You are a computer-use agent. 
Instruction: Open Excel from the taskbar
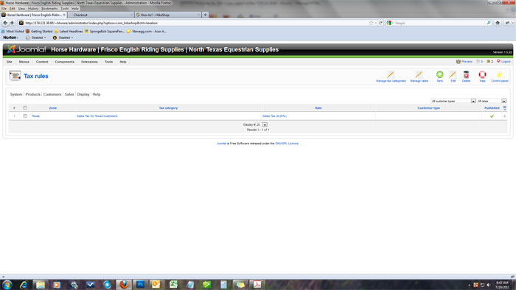[x=173, y=284]
